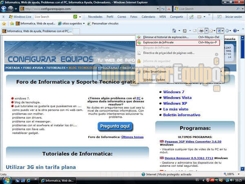Click TUTORIALES in the site navigation
245x184 pixels.
coord(56,68)
